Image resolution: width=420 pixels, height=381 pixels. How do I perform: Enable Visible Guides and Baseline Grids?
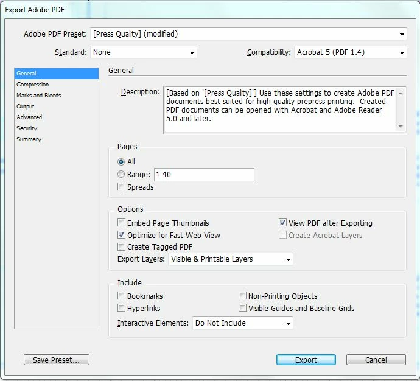point(242,308)
